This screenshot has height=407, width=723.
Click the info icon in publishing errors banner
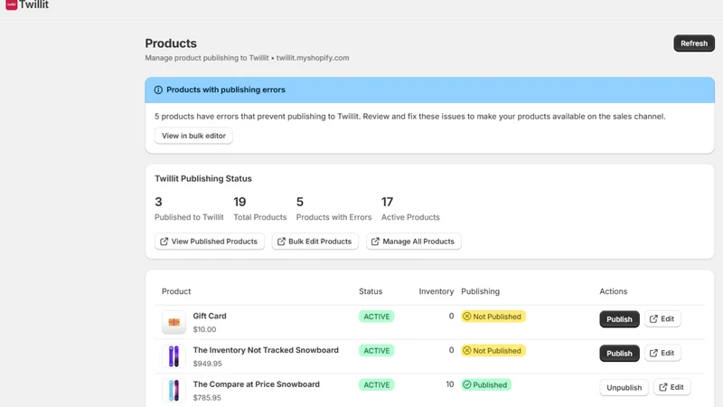[x=158, y=90]
